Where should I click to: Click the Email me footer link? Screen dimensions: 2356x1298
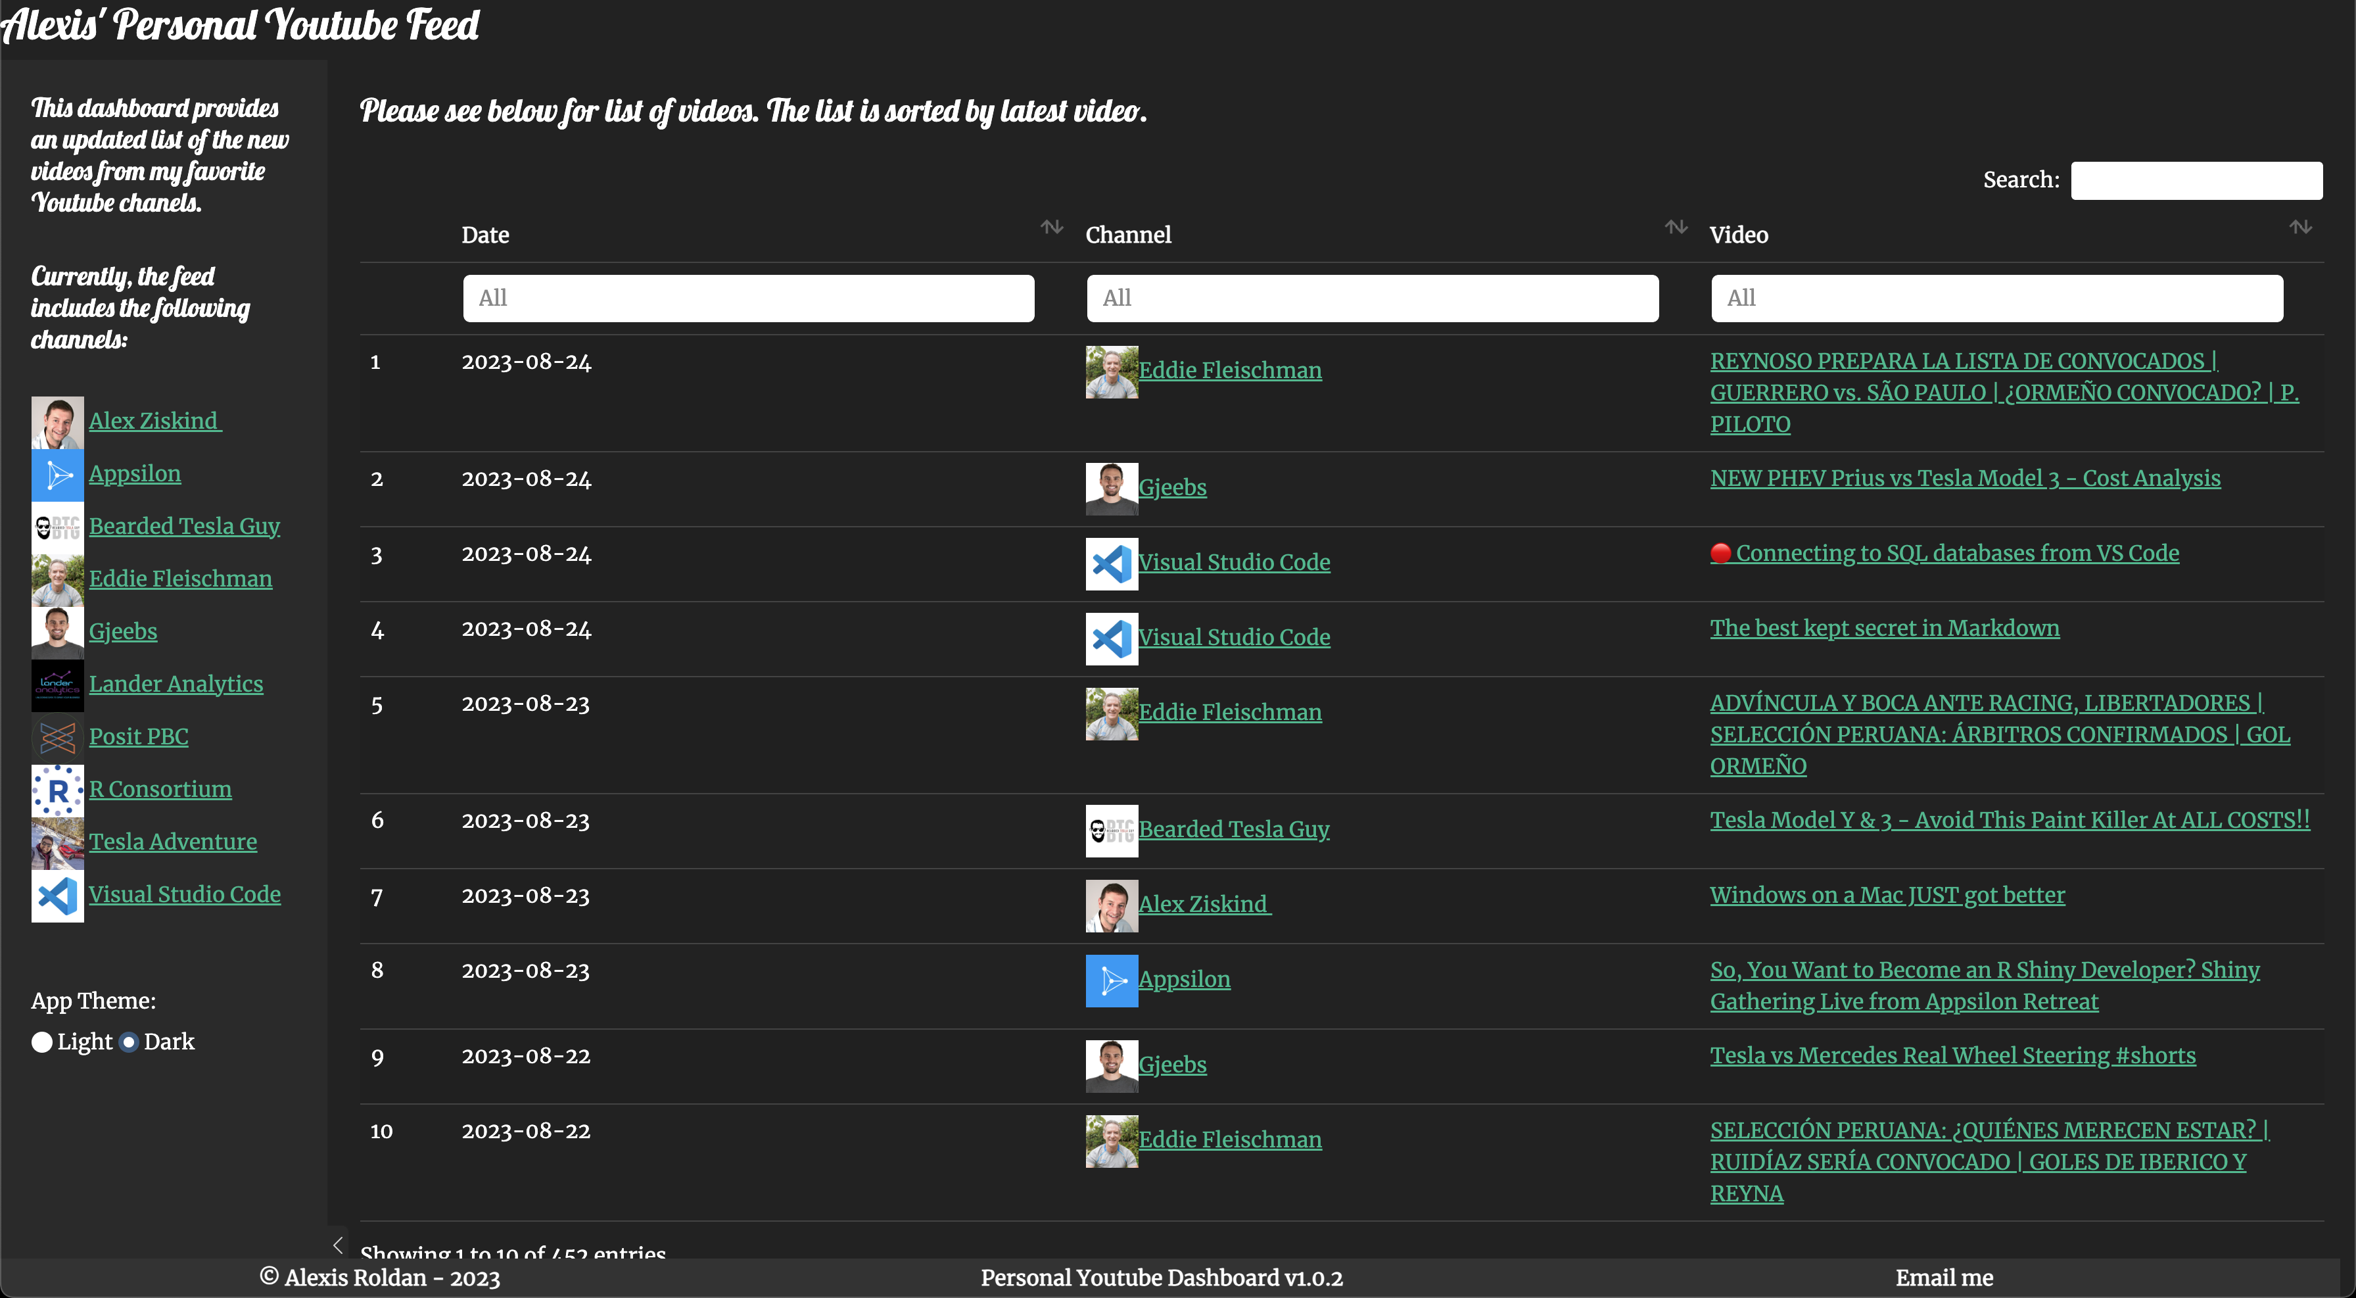[x=1944, y=1278]
